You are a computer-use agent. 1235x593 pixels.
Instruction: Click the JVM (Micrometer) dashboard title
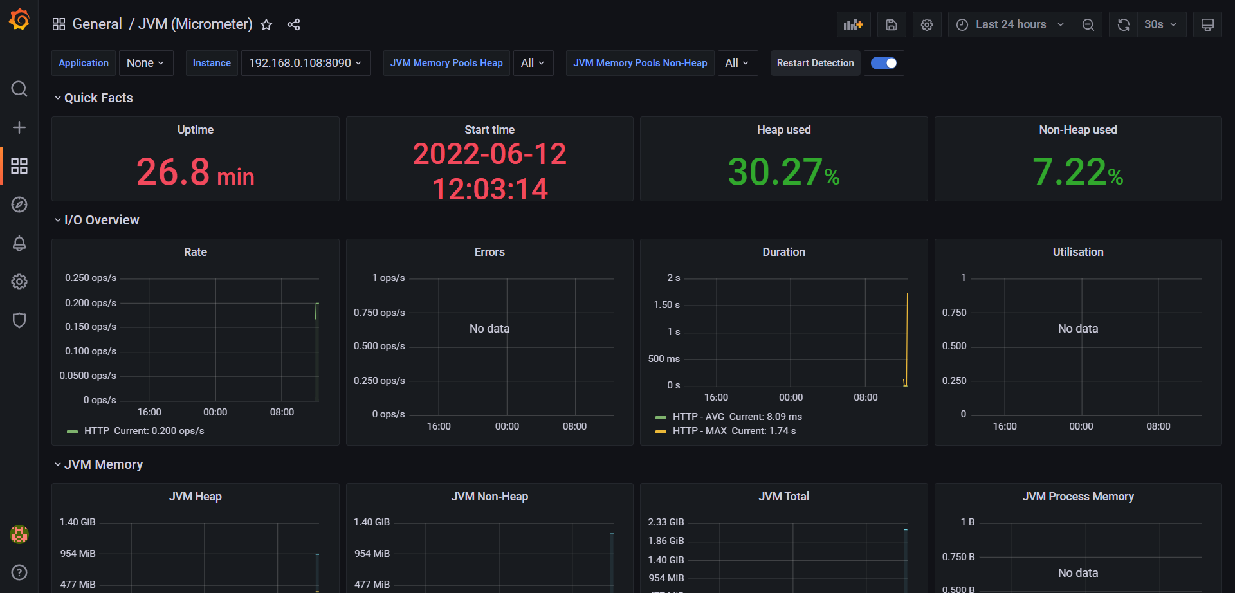pos(196,24)
